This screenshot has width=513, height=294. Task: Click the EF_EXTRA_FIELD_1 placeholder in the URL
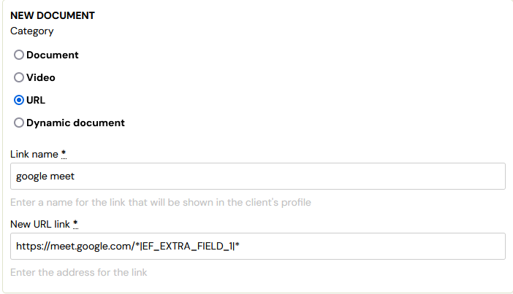point(187,247)
